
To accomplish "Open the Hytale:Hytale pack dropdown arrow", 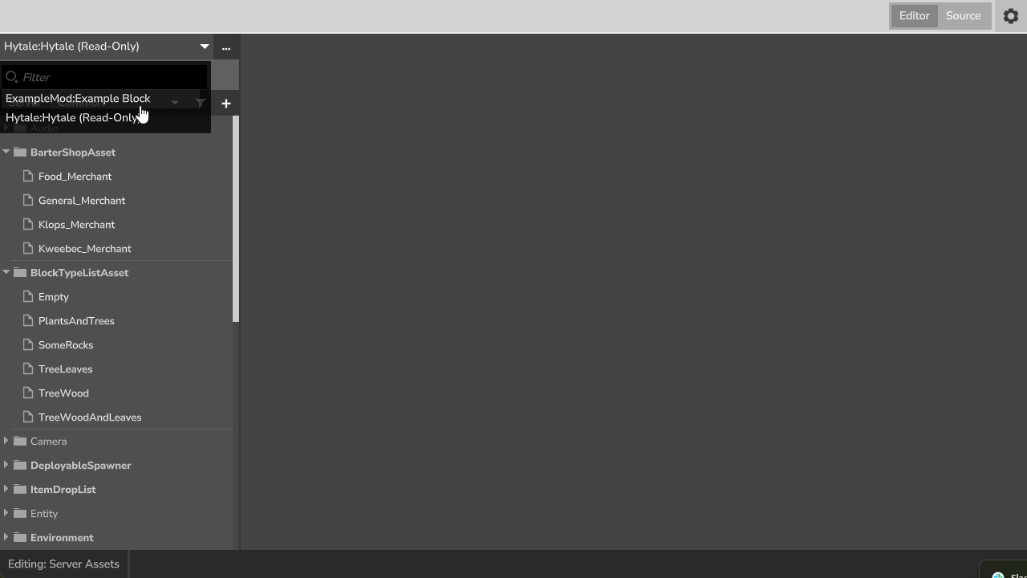I will pos(205,47).
